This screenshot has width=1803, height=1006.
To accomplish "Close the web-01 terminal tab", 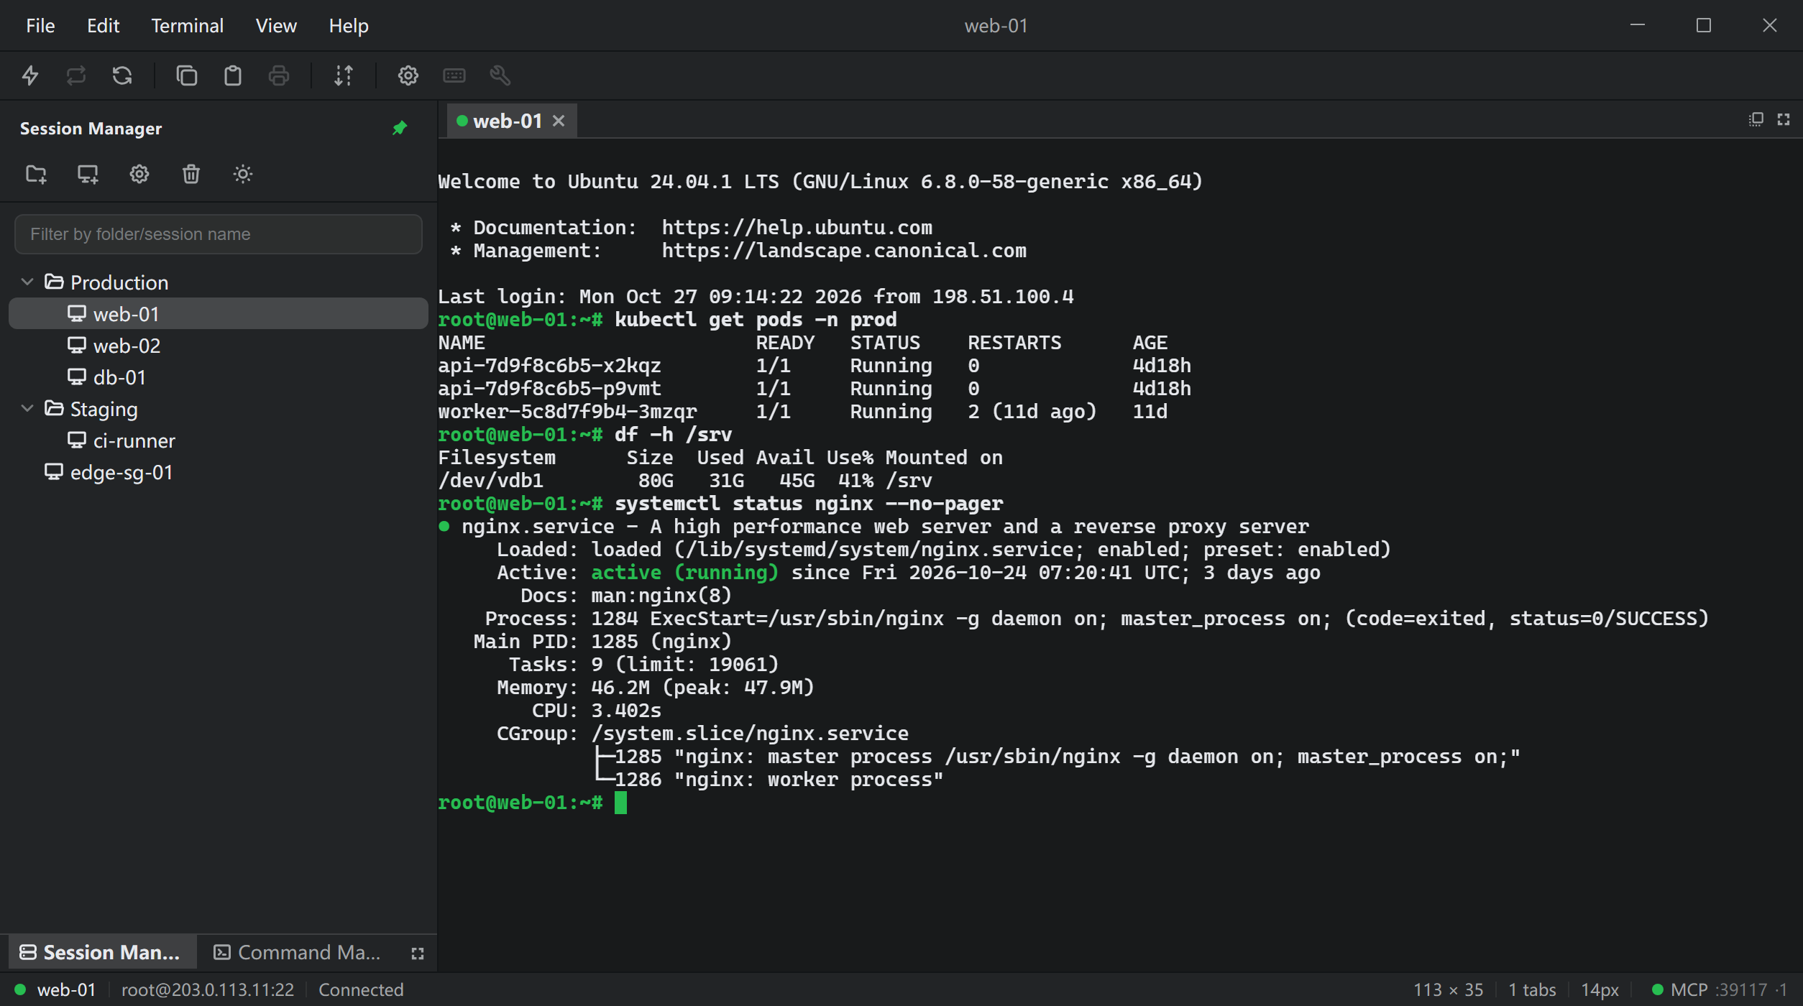I will [x=559, y=121].
